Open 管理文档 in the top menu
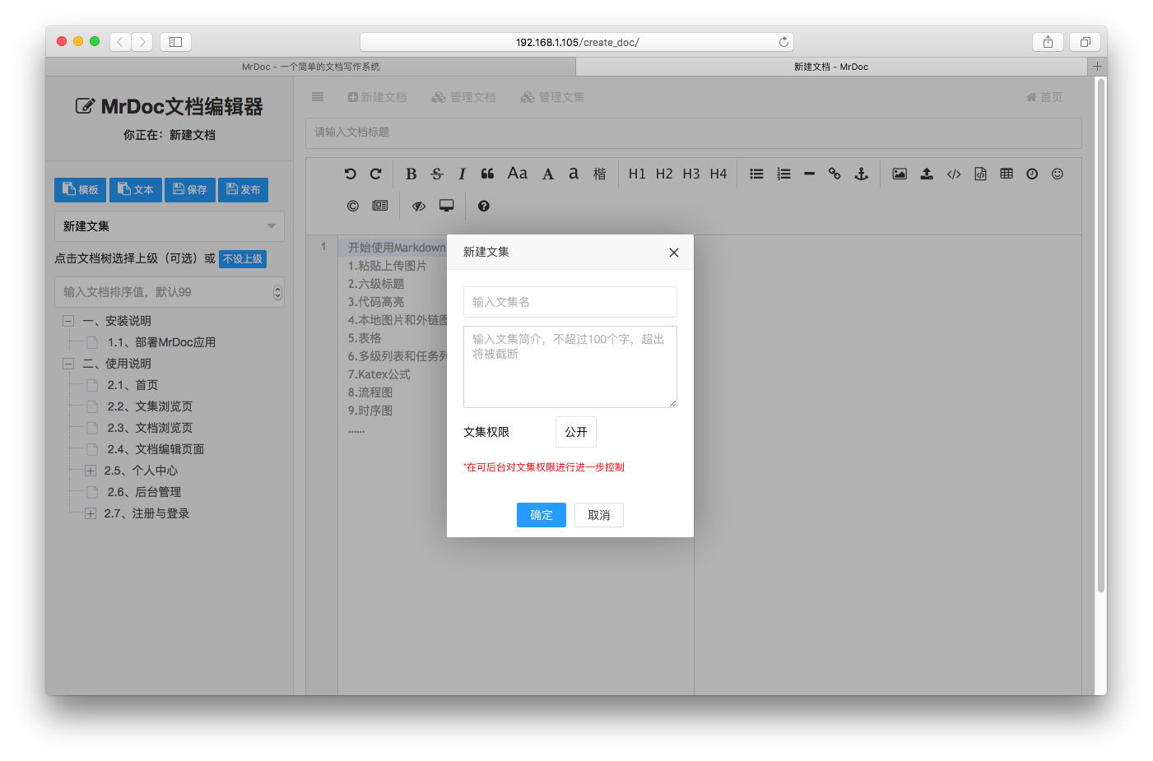The height and width of the screenshot is (761, 1153). [464, 97]
